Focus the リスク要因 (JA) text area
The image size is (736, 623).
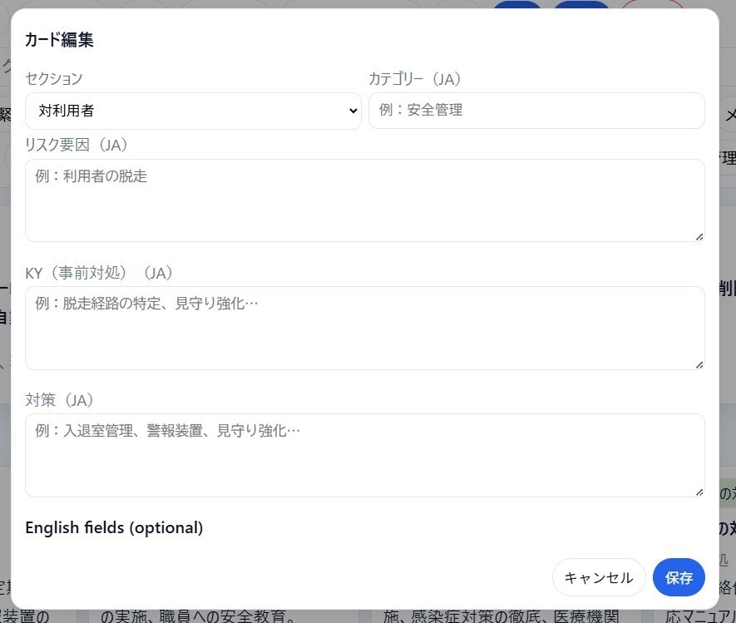(x=365, y=200)
